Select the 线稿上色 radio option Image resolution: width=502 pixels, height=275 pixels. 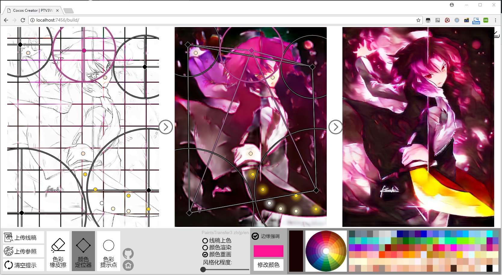point(217,240)
